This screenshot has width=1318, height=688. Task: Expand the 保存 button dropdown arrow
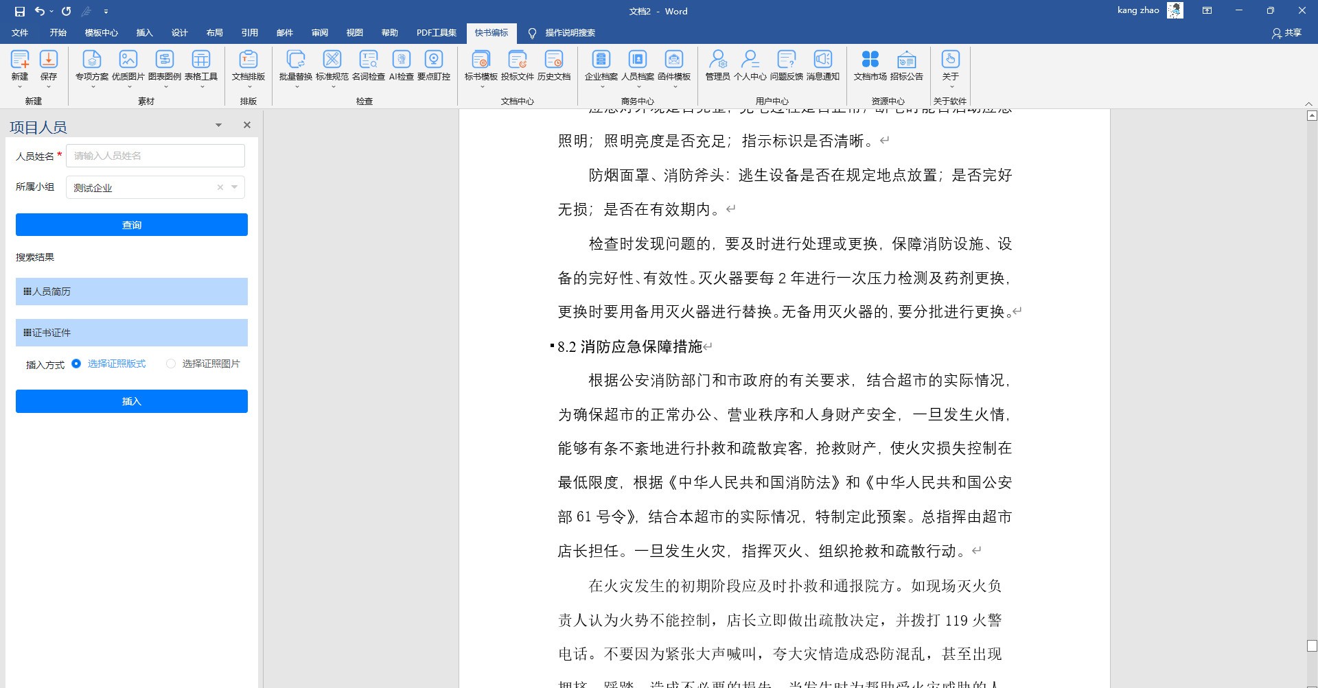tap(49, 87)
